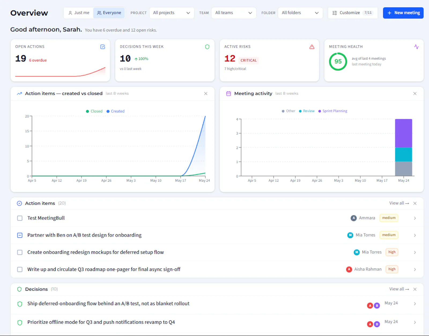Viewport: 429px width, 336px height.
Task: Switch to Just me view
Action: coord(79,13)
